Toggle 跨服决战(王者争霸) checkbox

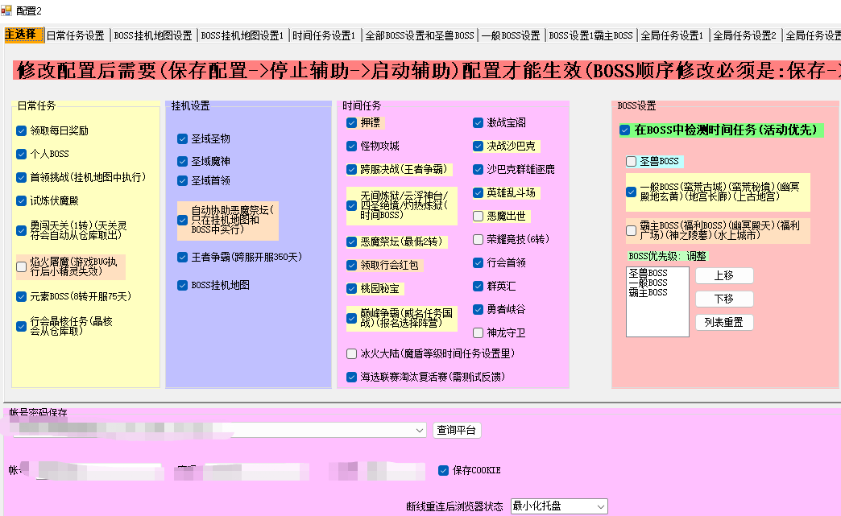[x=351, y=169]
